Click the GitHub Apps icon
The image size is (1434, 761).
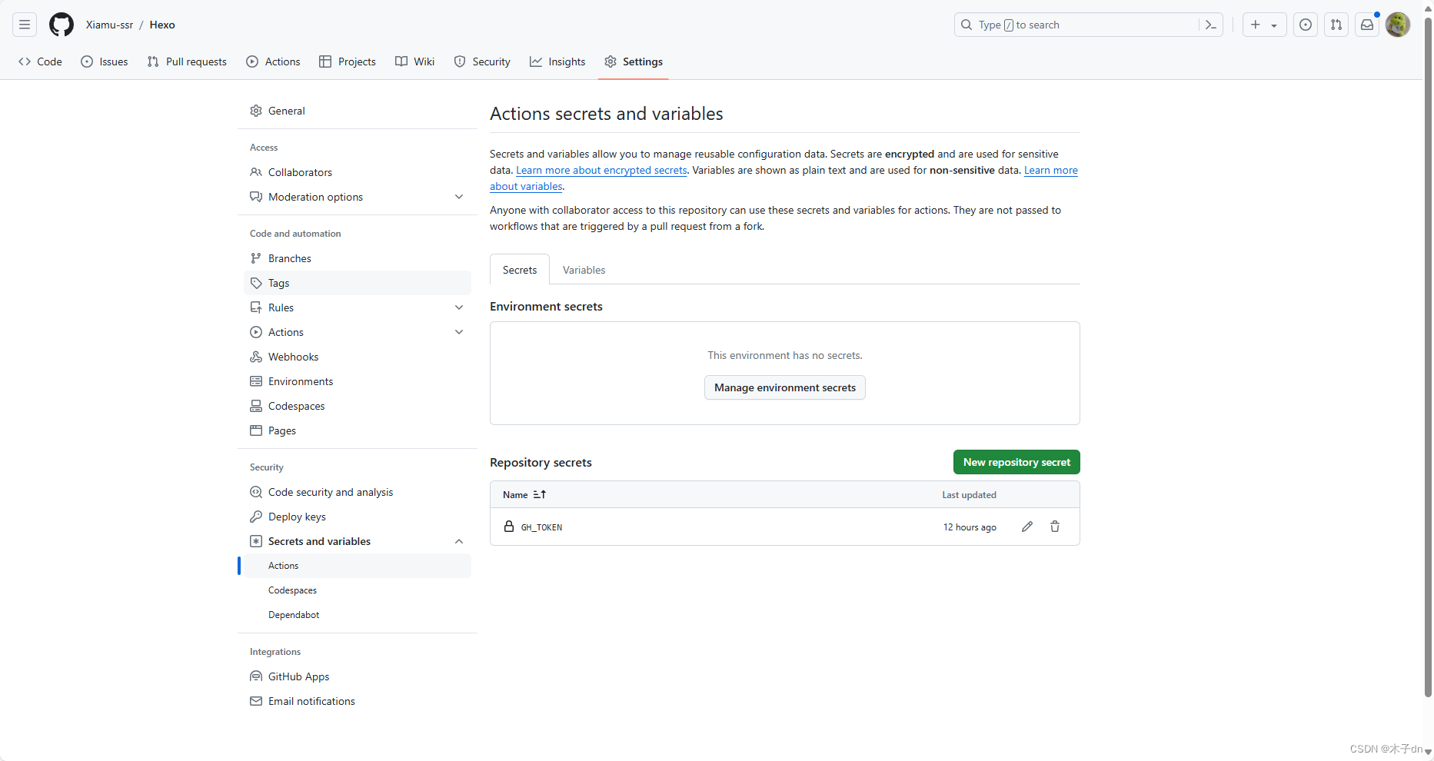[x=256, y=676]
